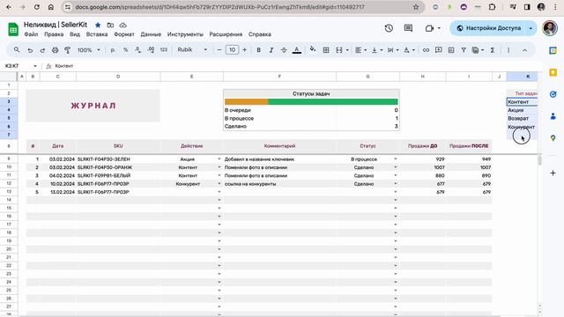This screenshot has width=564, height=317.
Task: Open the Данные menu
Action: (x=151, y=34)
